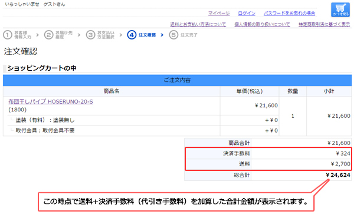Click the quantity value 1
The height and width of the screenshot is (221, 354).
tap(293, 116)
